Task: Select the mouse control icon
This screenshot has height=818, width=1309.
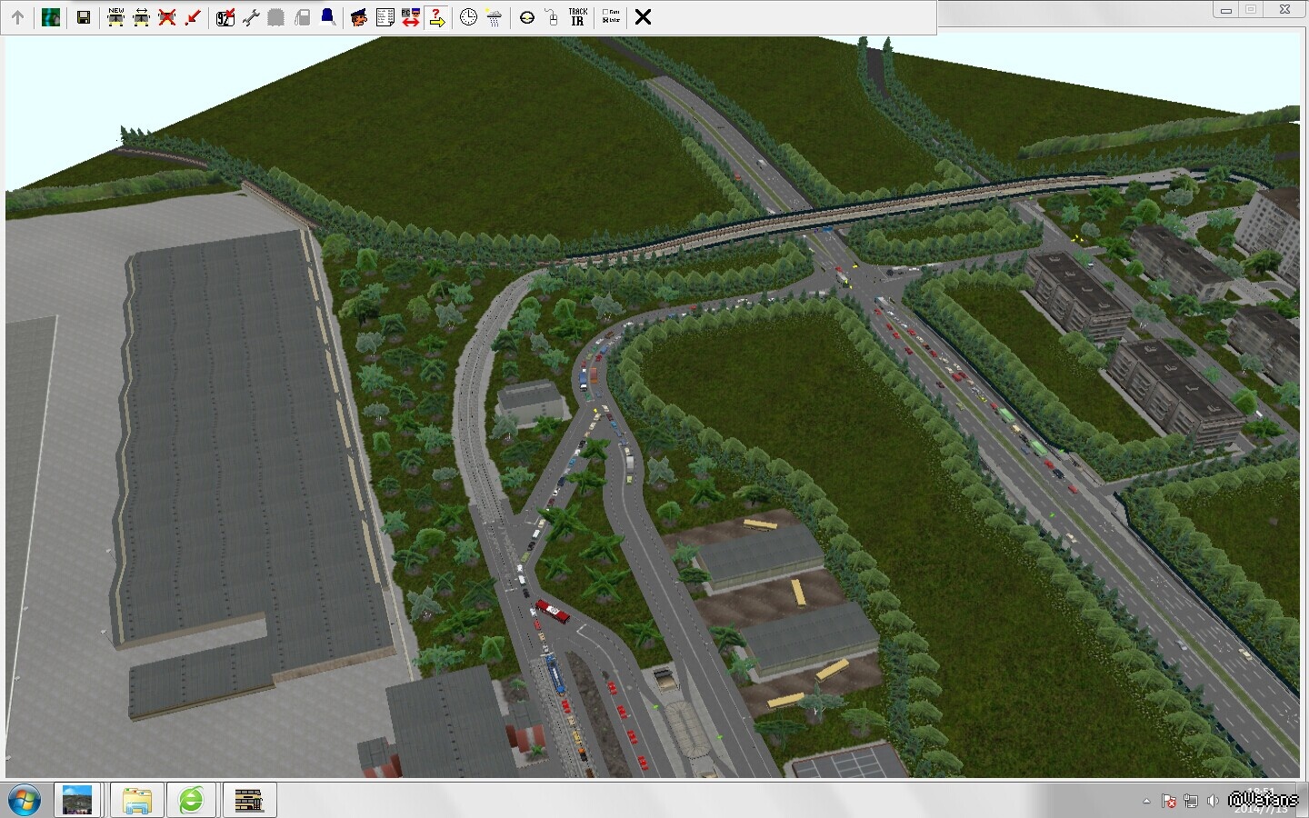Action: 552,17
